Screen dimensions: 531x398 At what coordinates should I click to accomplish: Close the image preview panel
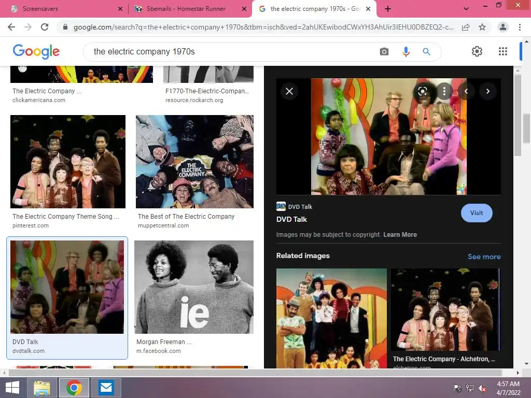point(289,91)
